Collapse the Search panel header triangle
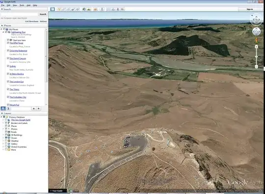This screenshot has height=194, width=265. coord(2,9)
